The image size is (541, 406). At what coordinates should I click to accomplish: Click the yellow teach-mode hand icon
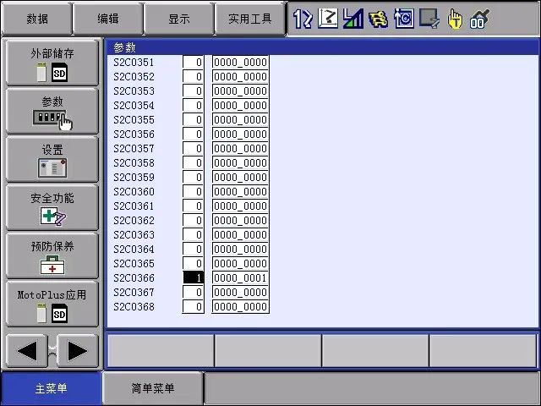(455, 19)
